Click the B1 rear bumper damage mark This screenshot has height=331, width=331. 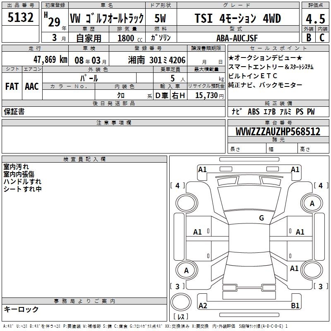point(295,305)
